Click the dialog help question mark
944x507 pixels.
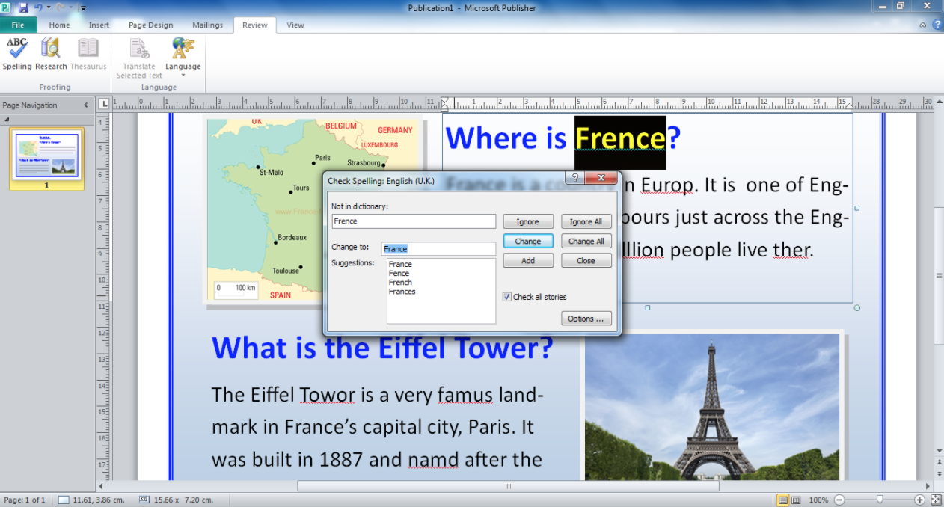point(574,178)
